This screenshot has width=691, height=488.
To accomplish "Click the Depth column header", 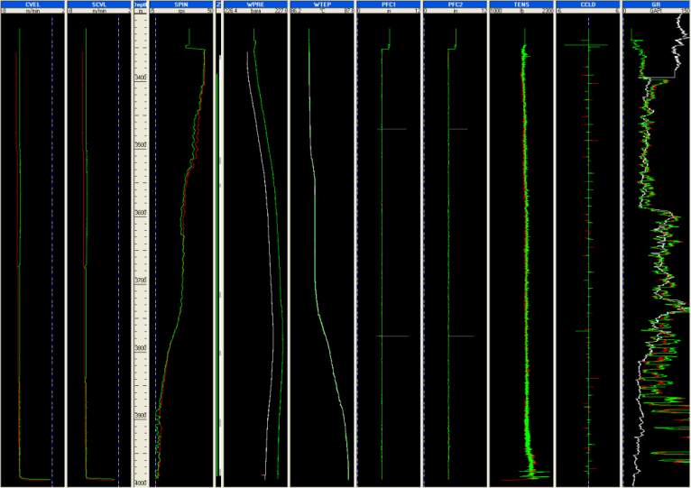I will pos(140,5).
